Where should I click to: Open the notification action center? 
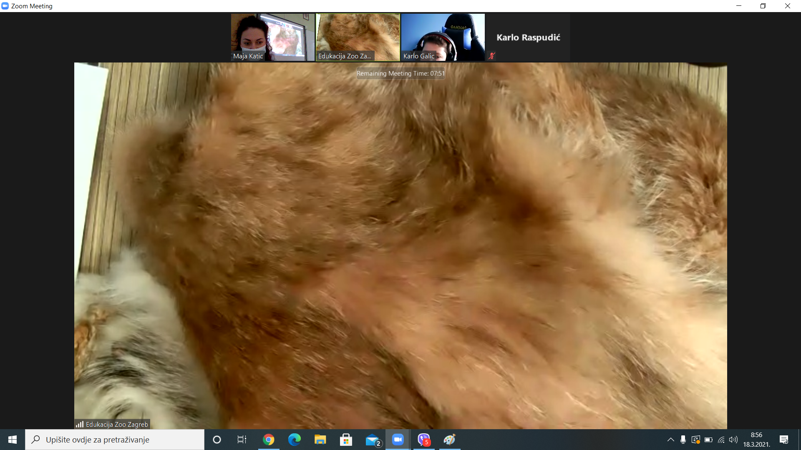click(x=784, y=440)
